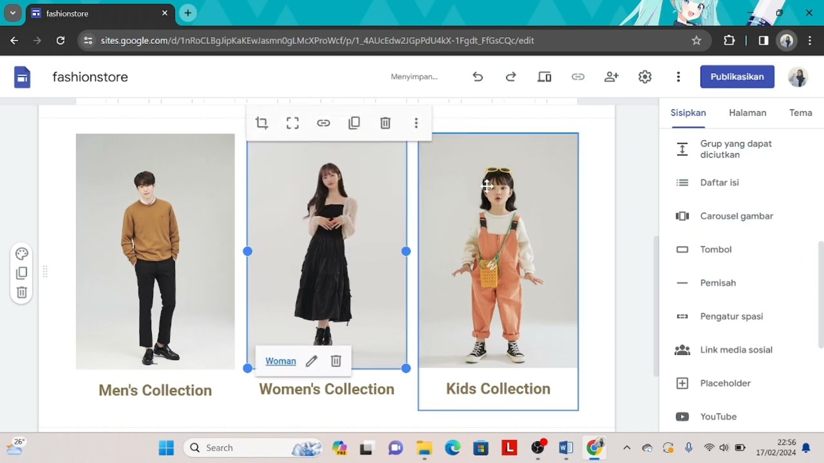Switch to the Halaman tab
Image resolution: width=824 pixels, height=463 pixels.
[747, 113]
